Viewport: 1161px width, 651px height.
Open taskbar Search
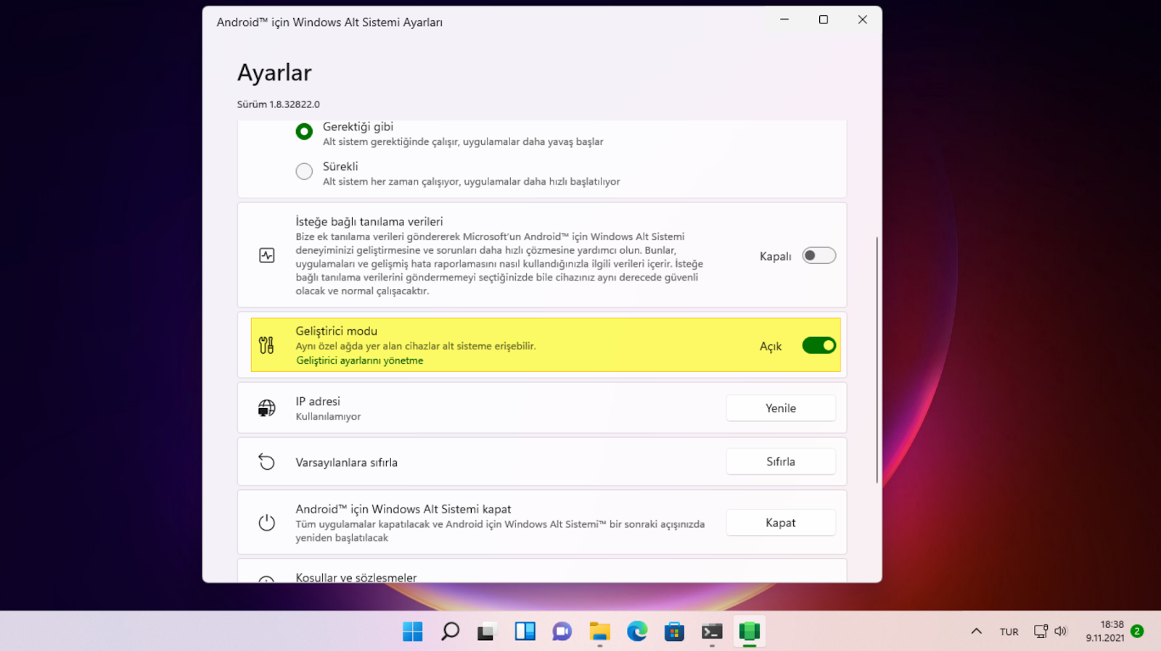point(451,631)
